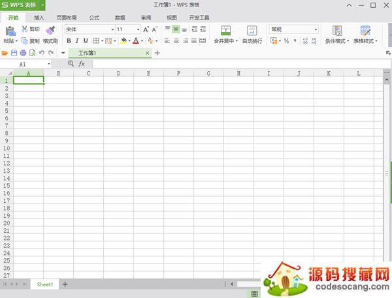Click the Paste clipboard icon
Screen dimensions: 392x298
tap(10, 31)
